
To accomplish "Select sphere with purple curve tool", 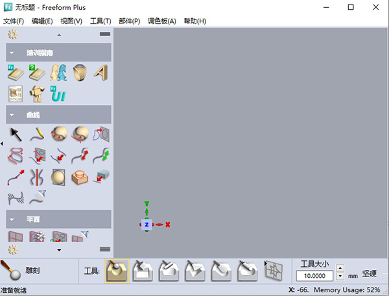I will click(x=80, y=134).
